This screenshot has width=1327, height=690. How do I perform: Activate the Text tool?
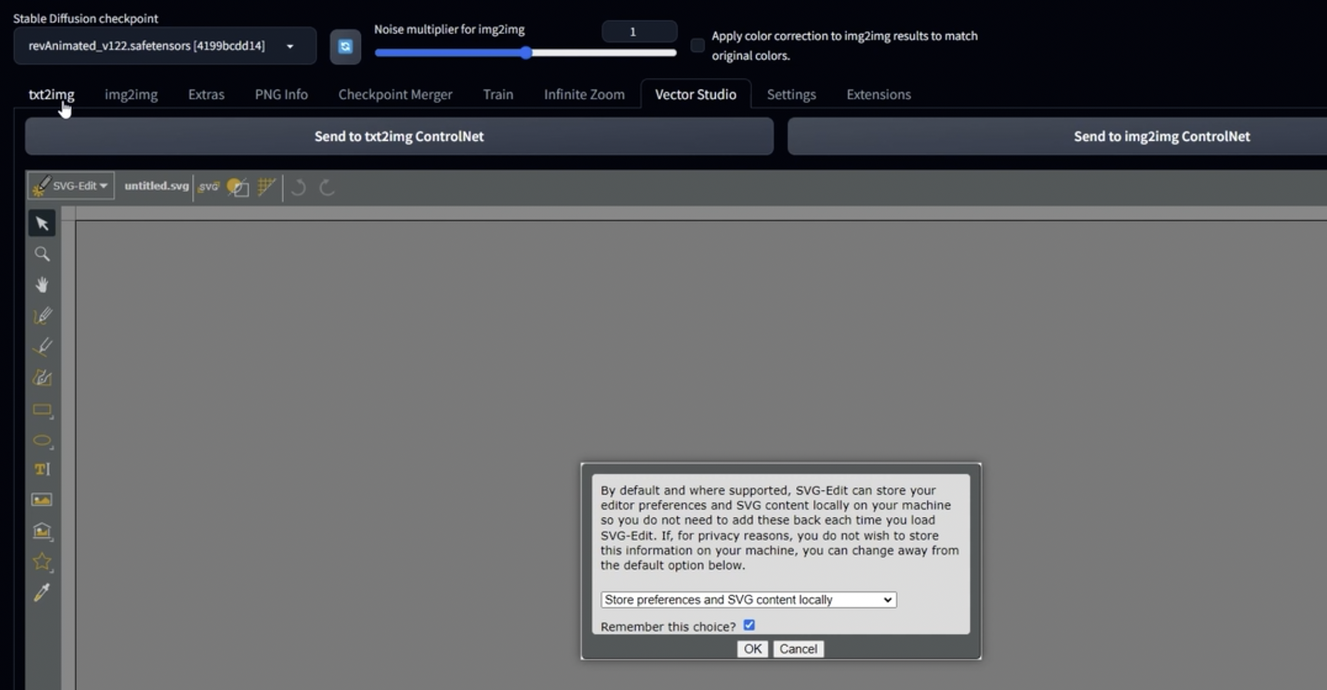42,469
